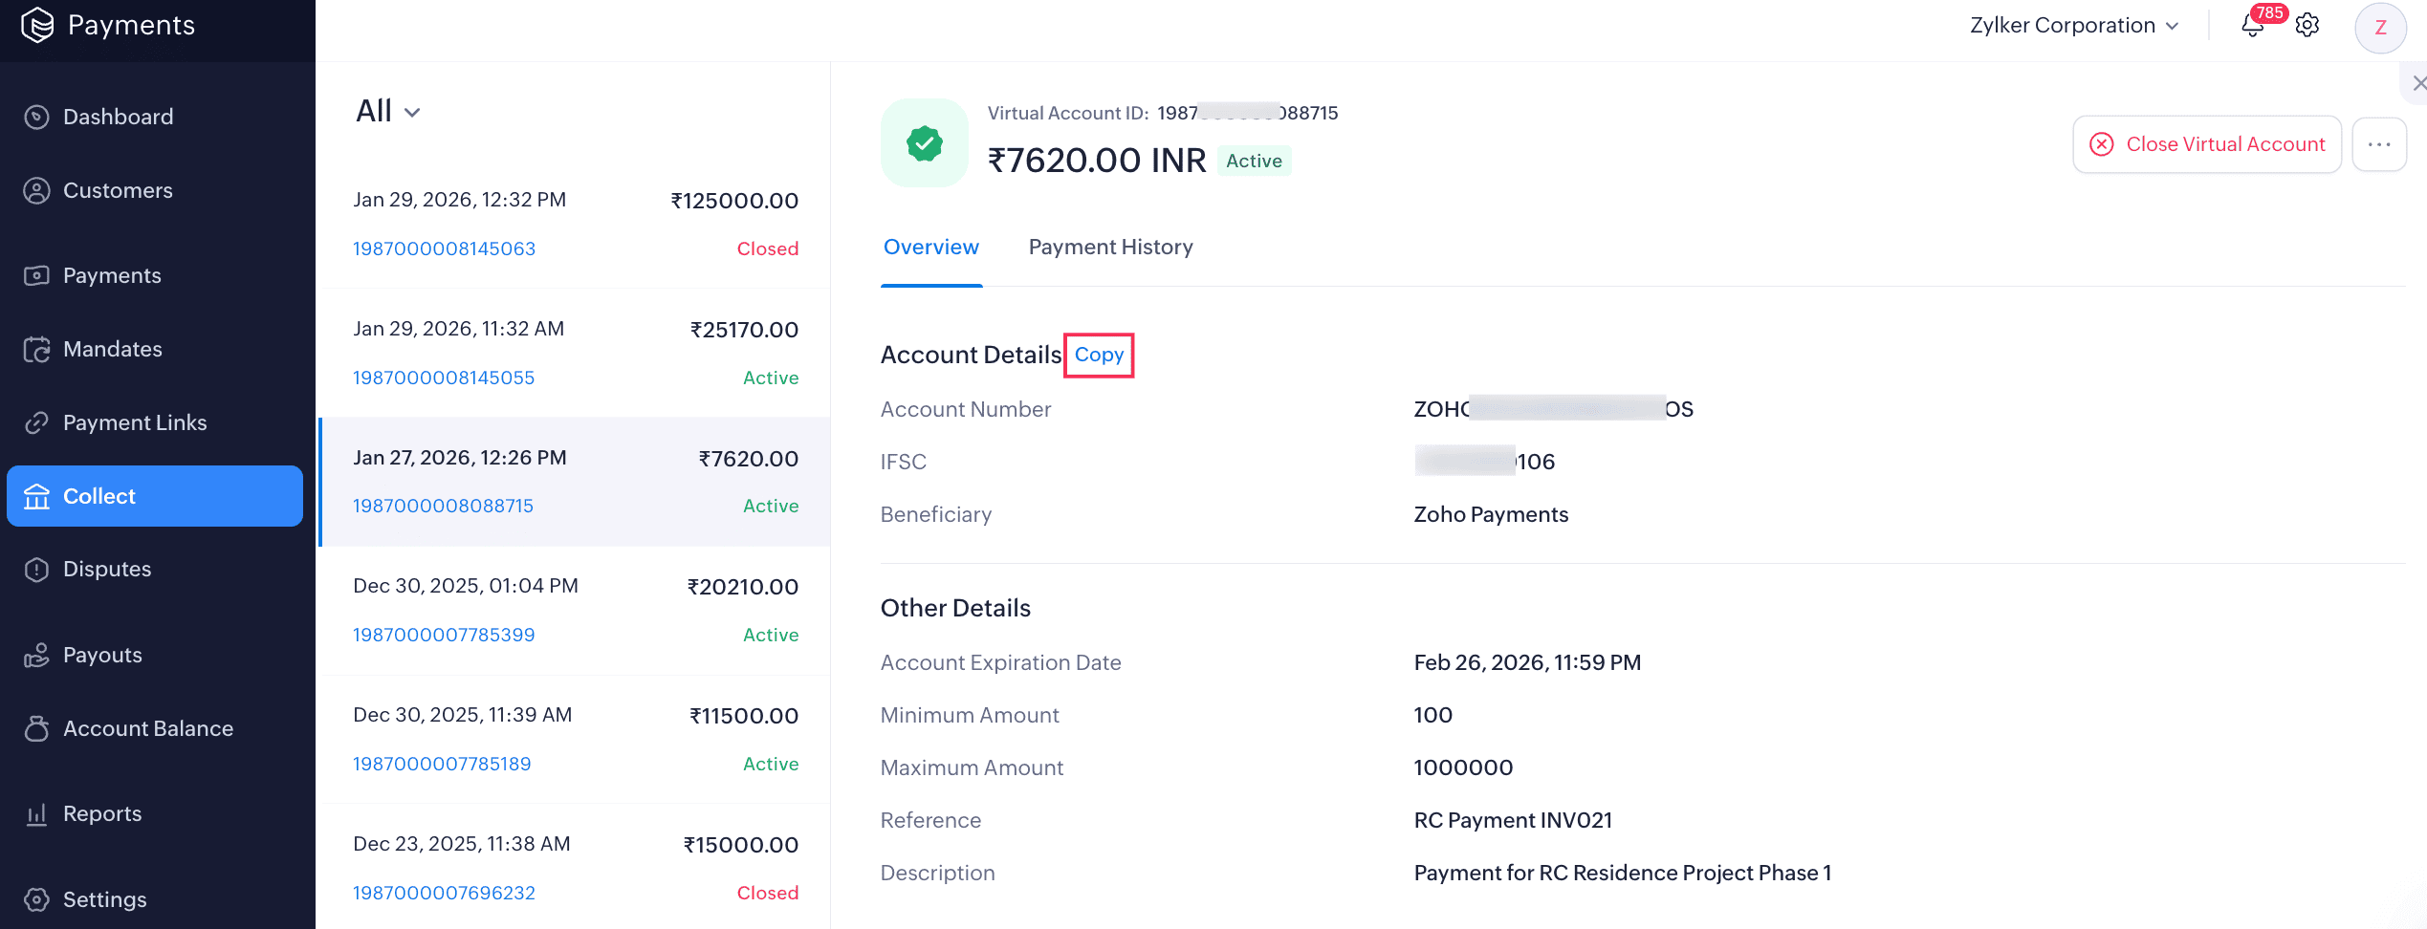This screenshot has height=929, width=2427.
Task: Copy the account details
Action: (x=1099, y=355)
